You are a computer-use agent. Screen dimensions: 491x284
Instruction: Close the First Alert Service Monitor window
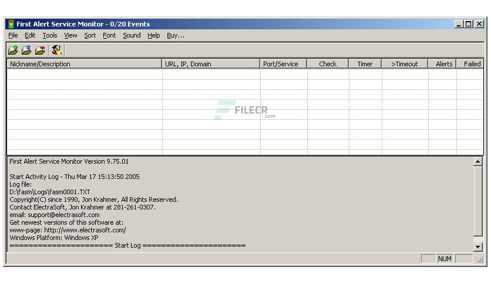(x=479, y=24)
